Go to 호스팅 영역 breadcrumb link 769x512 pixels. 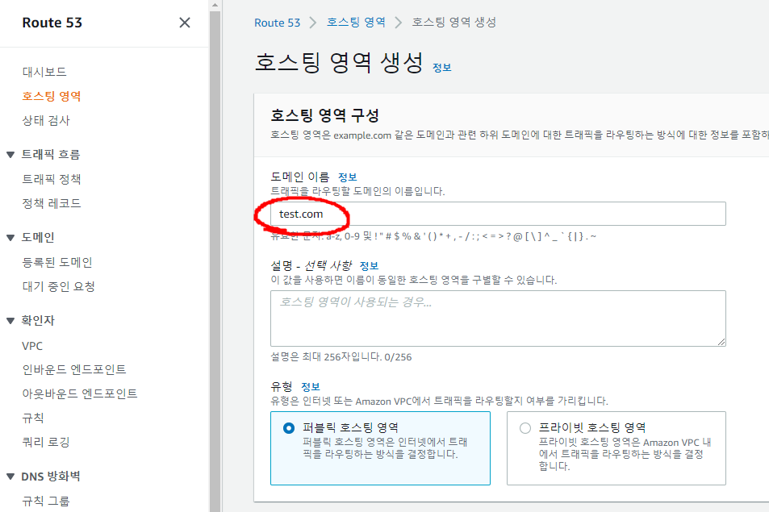[x=356, y=22]
